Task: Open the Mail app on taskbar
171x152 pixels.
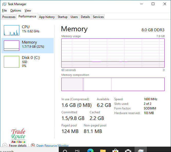Action: [128, 150]
